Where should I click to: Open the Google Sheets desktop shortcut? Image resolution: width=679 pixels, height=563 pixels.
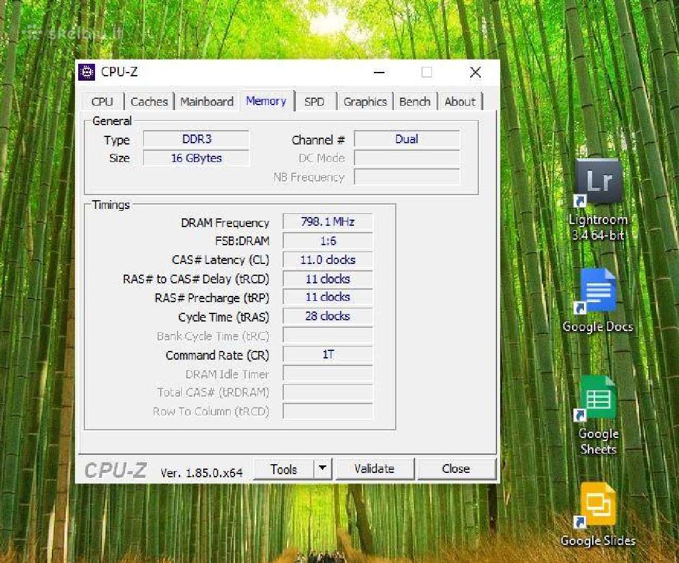[598, 415]
